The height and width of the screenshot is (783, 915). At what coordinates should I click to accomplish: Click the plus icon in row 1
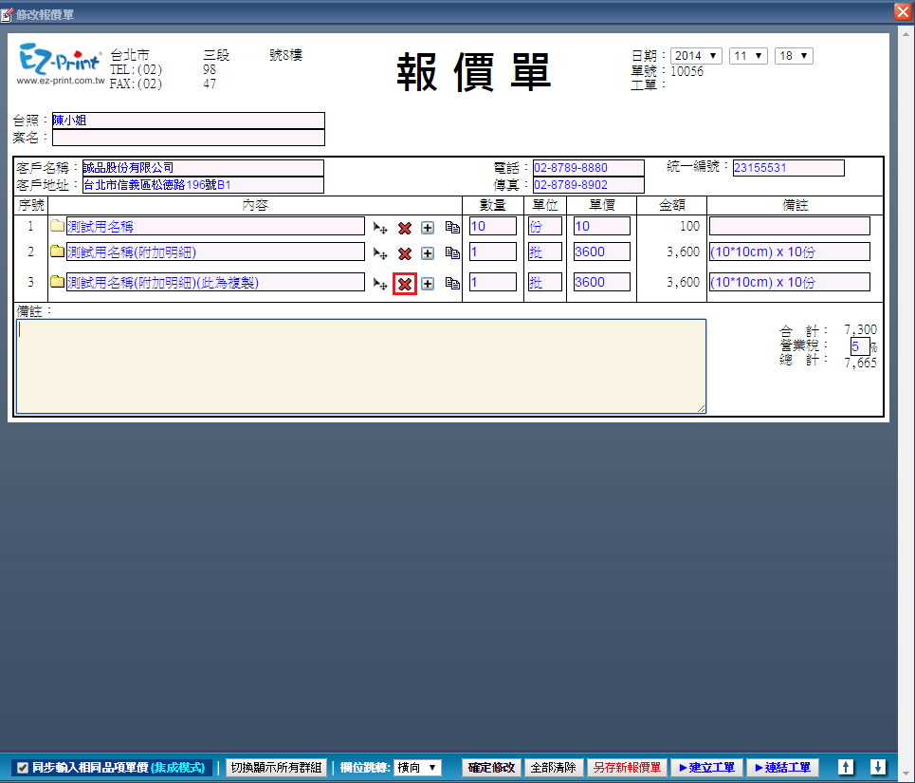pyautogui.click(x=428, y=228)
